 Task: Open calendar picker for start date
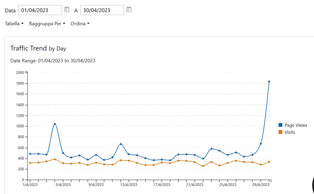[67, 10]
